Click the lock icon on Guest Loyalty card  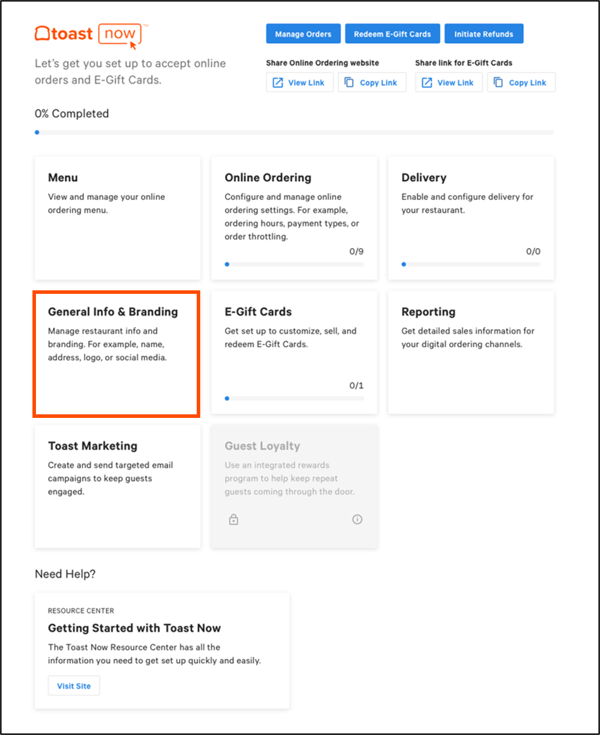233,519
